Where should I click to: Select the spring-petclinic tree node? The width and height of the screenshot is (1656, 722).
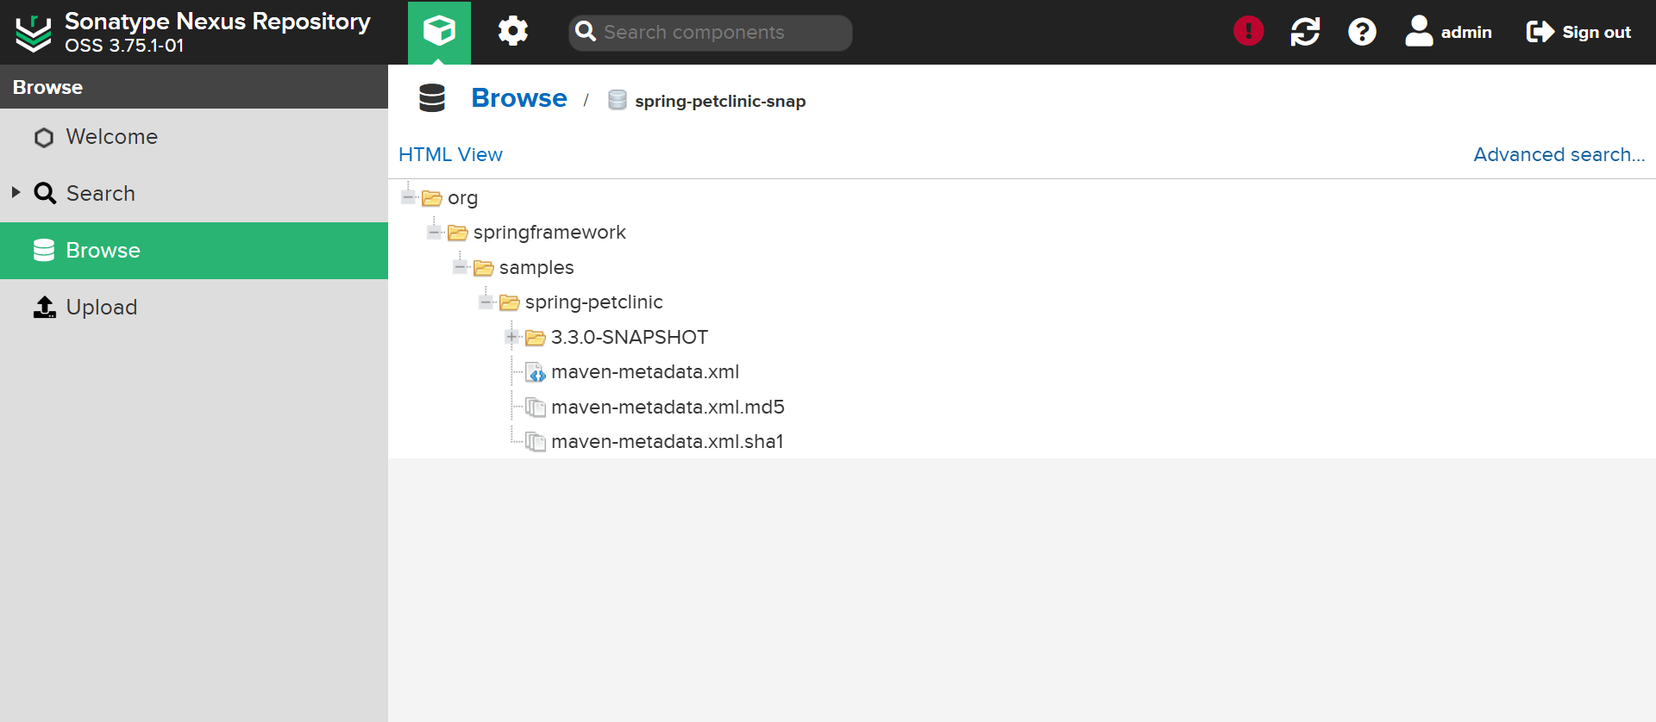point(593,302)
